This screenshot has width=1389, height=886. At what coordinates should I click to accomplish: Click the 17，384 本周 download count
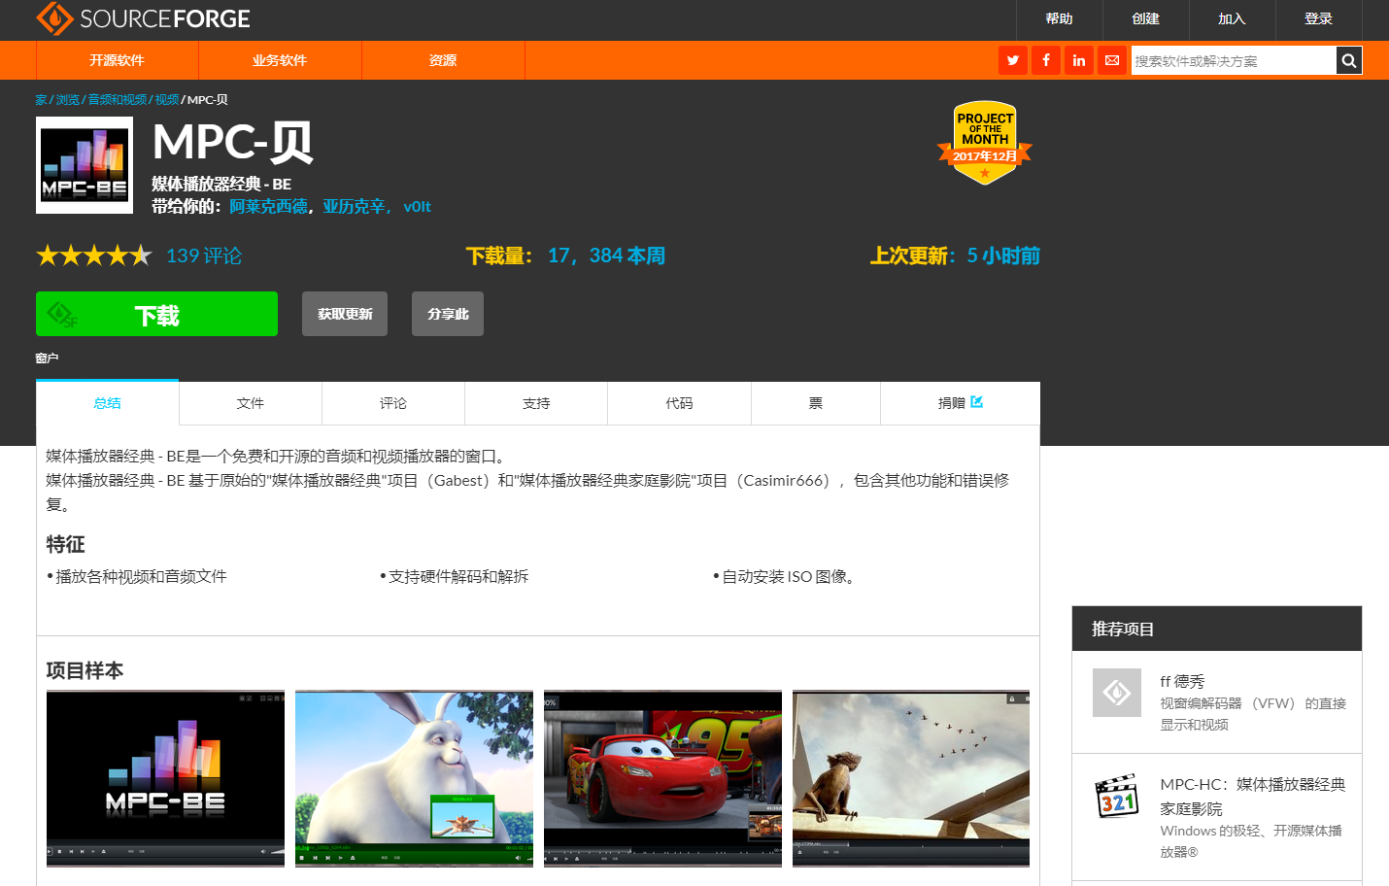point(606,256)
